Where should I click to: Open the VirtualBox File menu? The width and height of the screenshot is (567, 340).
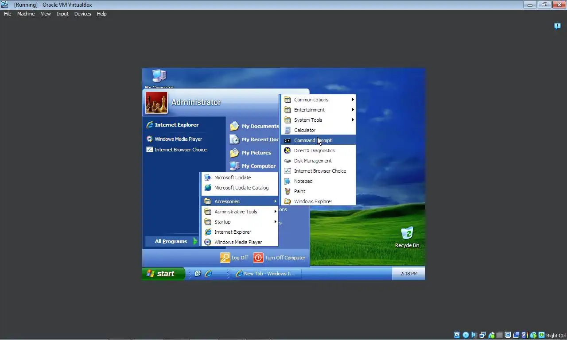pos(8,14)
